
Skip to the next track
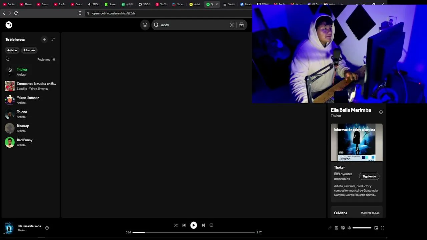[x=203, y=225]
